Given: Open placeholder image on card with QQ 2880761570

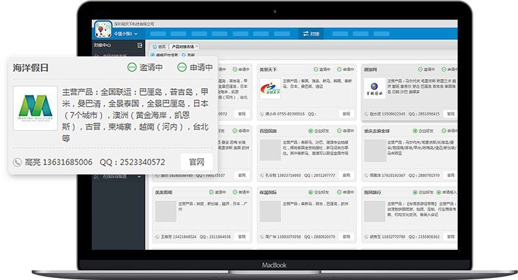Looking at the screenshot, I should [374, 150].
